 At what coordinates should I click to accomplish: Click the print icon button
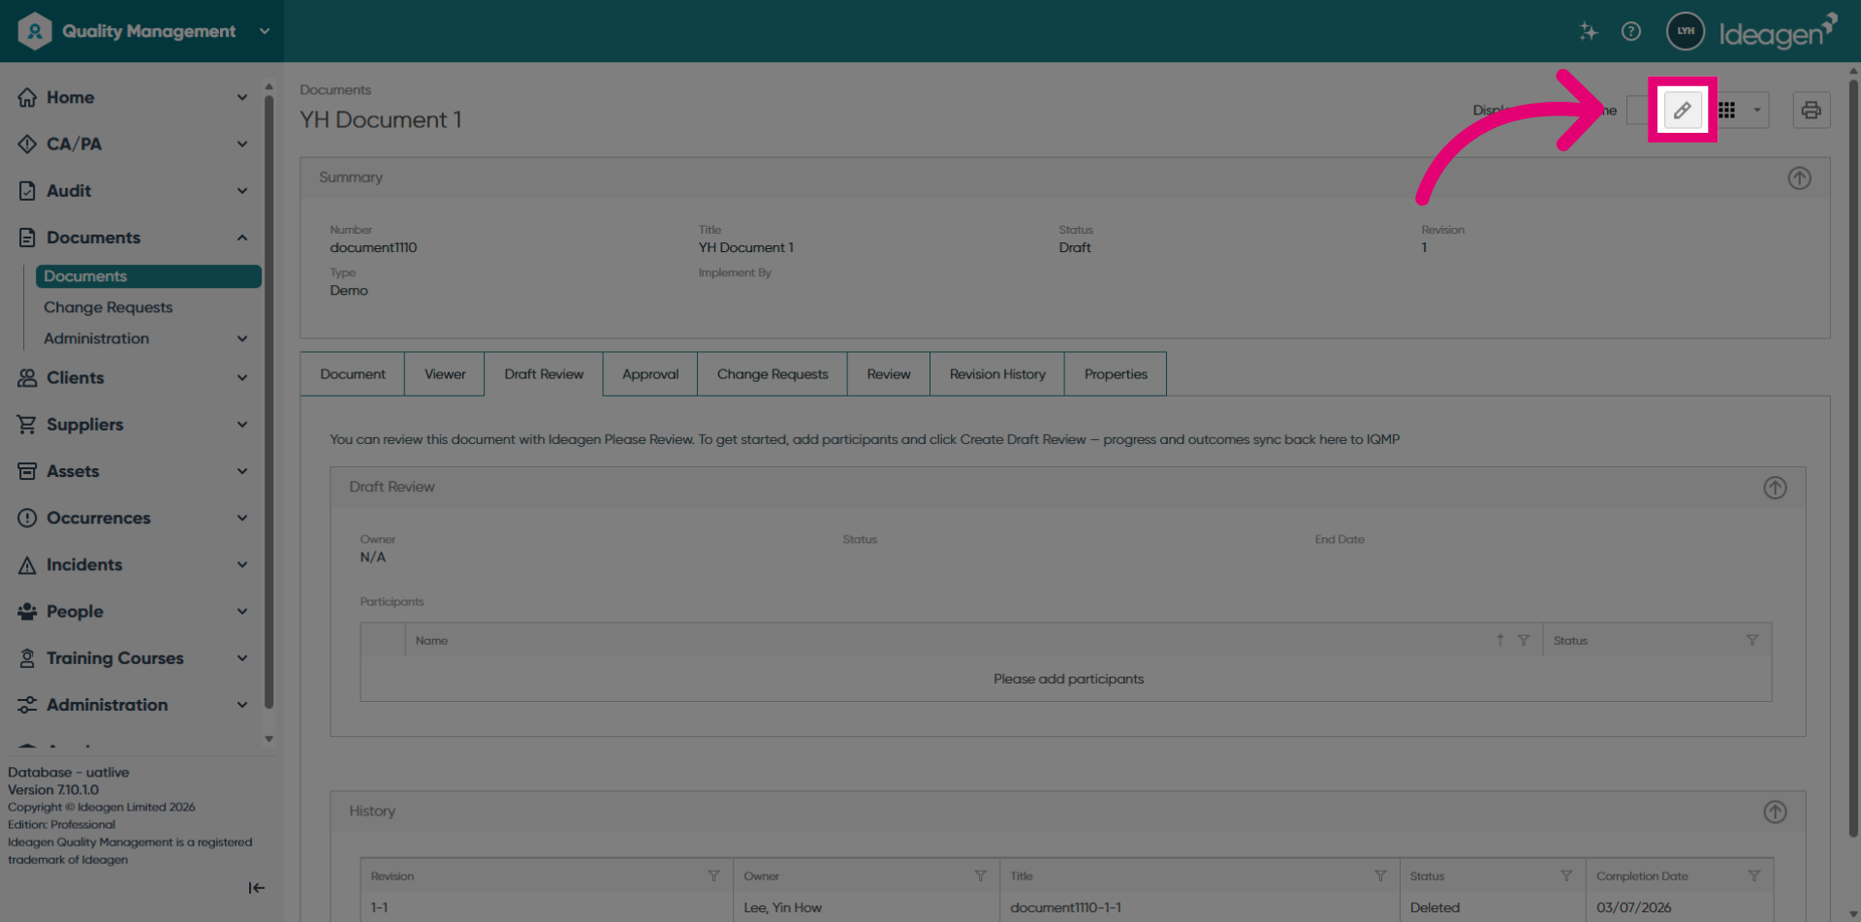(1811, 111)
